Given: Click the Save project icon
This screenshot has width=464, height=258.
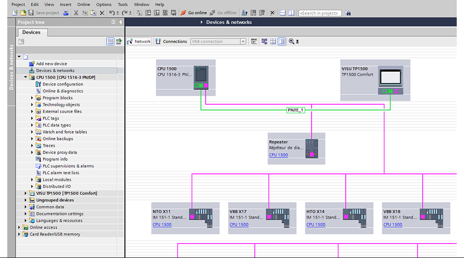Looking at the screenshot, I should click(31, 13).
